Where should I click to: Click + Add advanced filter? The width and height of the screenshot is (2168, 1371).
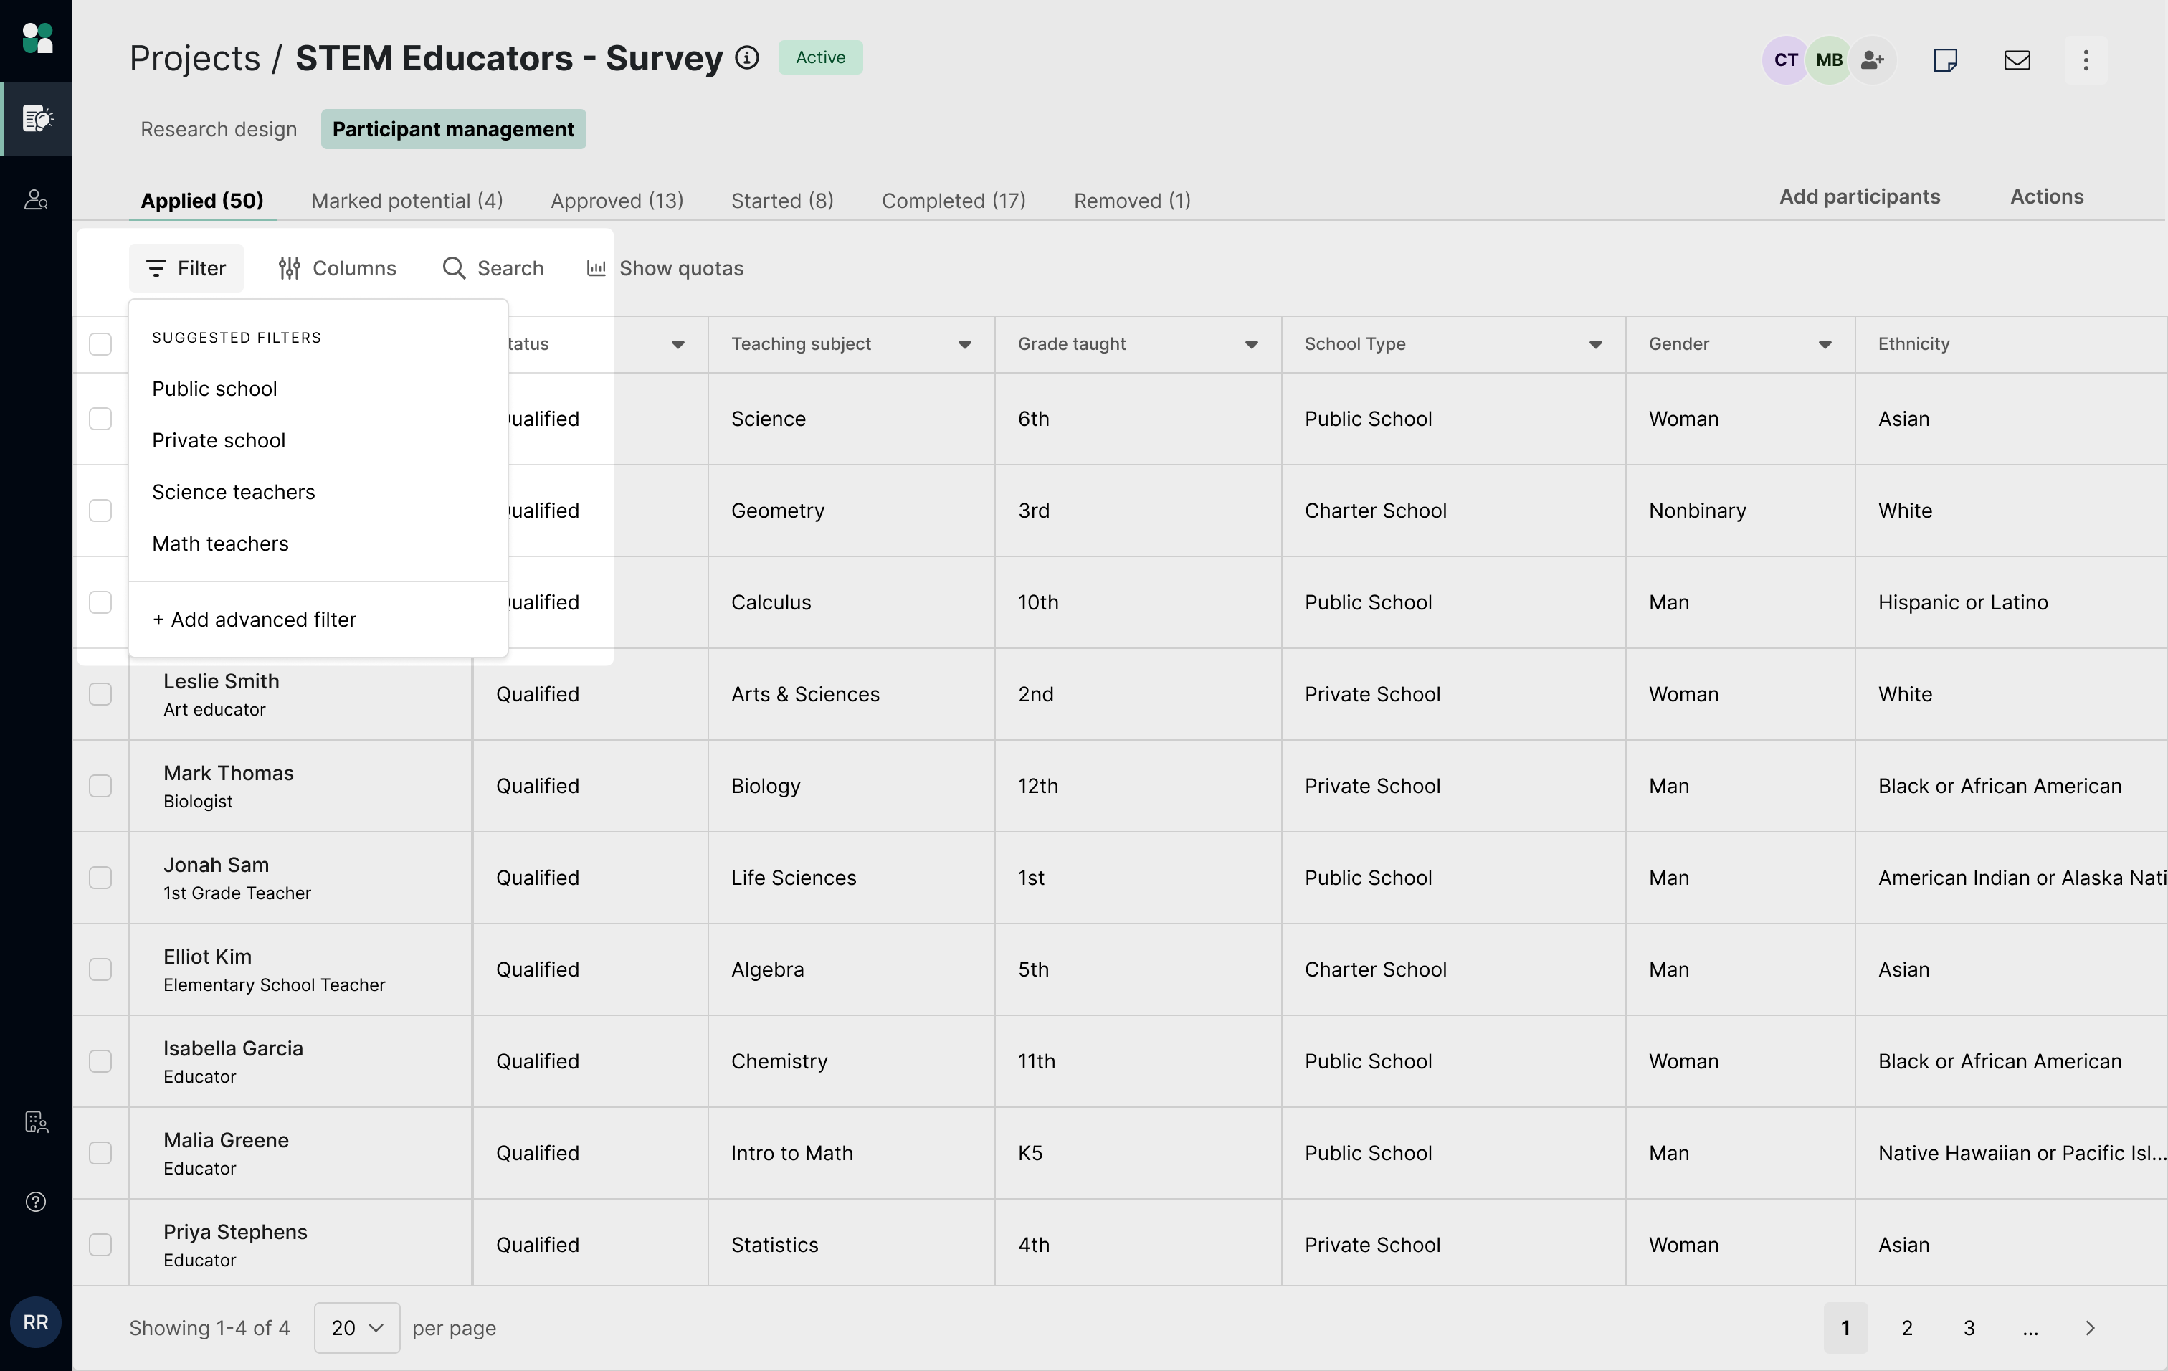pyautogui.click(x=254, y=620)
